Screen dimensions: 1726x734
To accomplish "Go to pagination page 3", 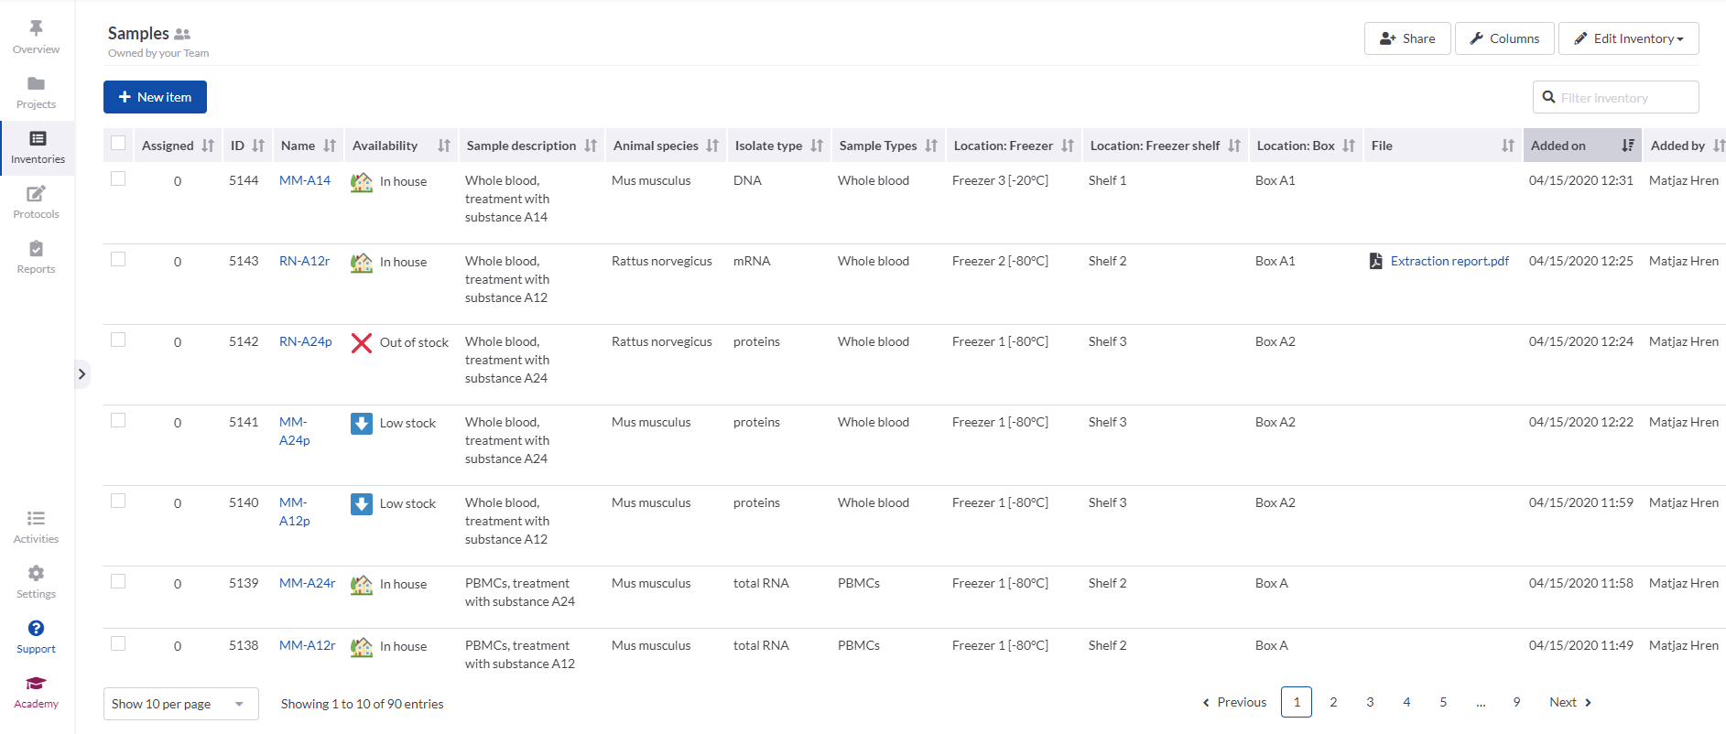I will [1370, 702].
